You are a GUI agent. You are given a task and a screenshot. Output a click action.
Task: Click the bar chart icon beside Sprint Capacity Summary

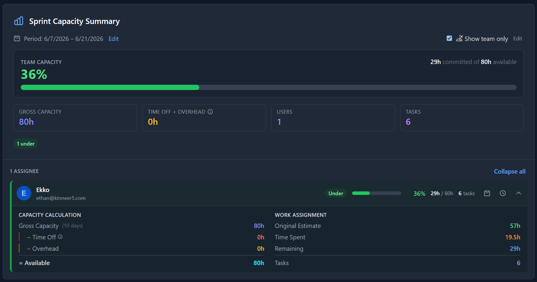19,21
